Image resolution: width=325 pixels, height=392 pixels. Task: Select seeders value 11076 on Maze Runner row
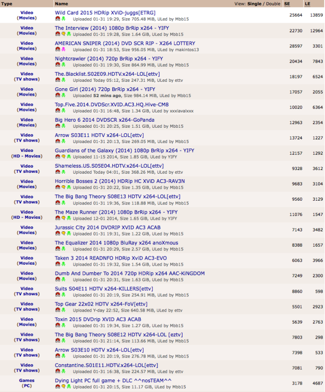tap(296, 214)
